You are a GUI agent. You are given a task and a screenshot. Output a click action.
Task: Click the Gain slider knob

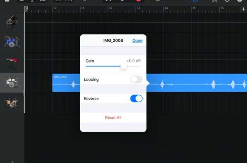pos(123,66)
